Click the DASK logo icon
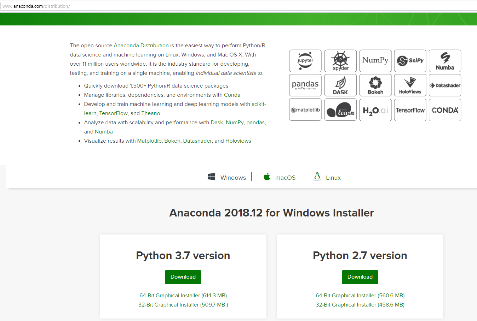This screenshot has height=321, width=477. (x=340, y=85)
